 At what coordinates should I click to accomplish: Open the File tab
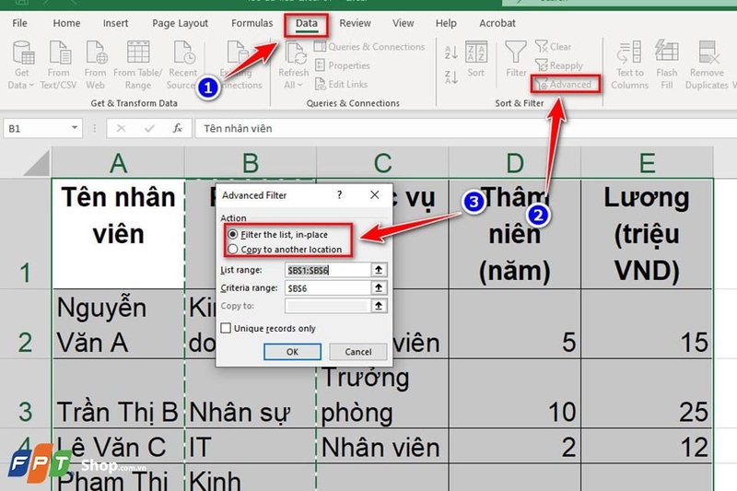pos(19,23)
